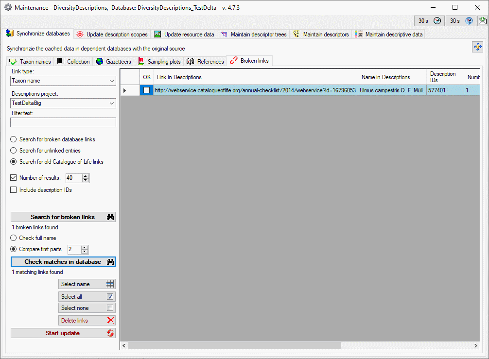Decrease the Compare first parts count
Viewport: 489px width, 359px height.
tap(85, 252)
